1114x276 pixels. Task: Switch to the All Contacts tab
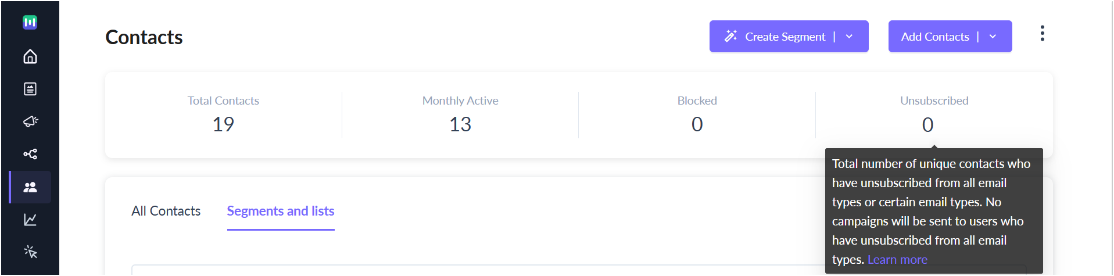[166, 211]
